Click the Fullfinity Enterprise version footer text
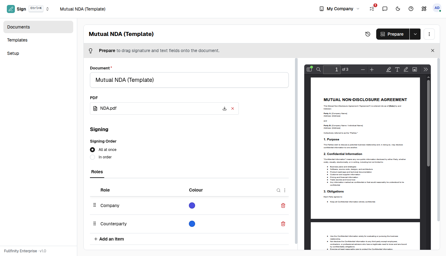This screenshot has width=446, height=256. click(x=25, y=251)
